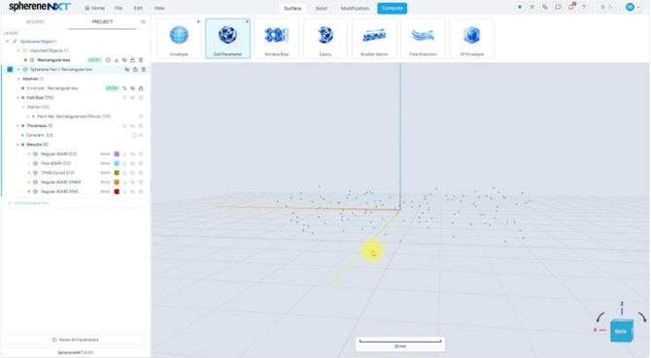Delete the imported Rectangular box object
This screenshot has height=358, width=651.
click(x=141, y=60)
